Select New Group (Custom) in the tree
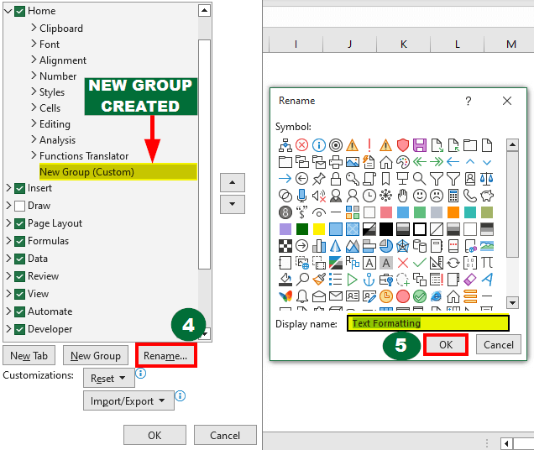This screenshot has height=450, width=534. coord(118,172)
